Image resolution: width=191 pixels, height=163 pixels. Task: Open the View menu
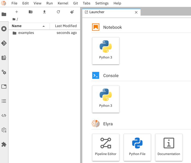38,3
